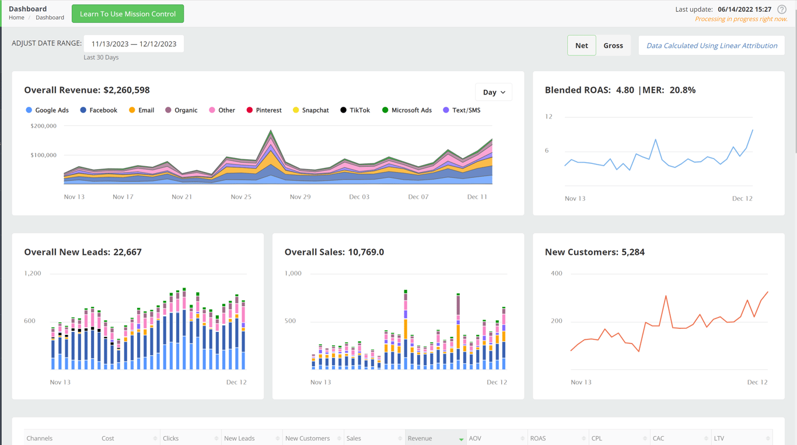Go to Home in the breadcrumb
Viewport: 797px width, 445px height.
[16, 17]
